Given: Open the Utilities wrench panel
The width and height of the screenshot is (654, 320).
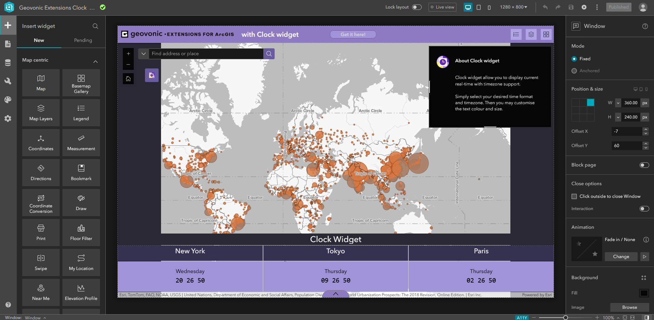Looking at the screenshot, I should point(8,81).
